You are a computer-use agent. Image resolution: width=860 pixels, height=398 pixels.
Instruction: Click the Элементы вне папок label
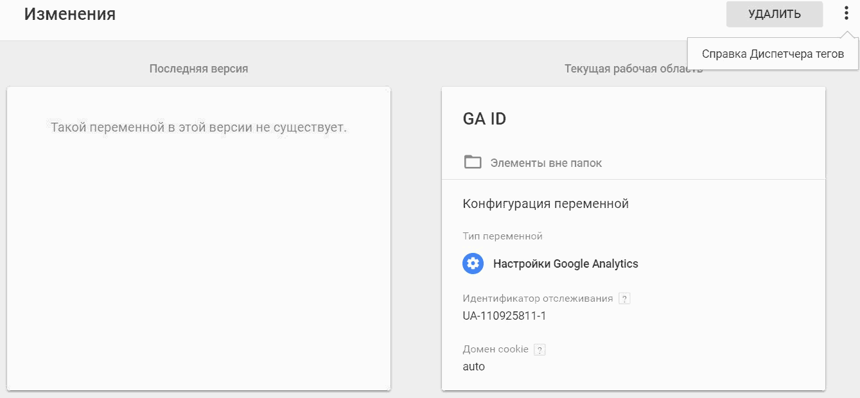[x=547, y=163]
